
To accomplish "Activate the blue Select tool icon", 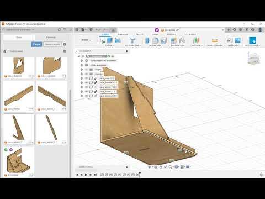I will 252,40.
